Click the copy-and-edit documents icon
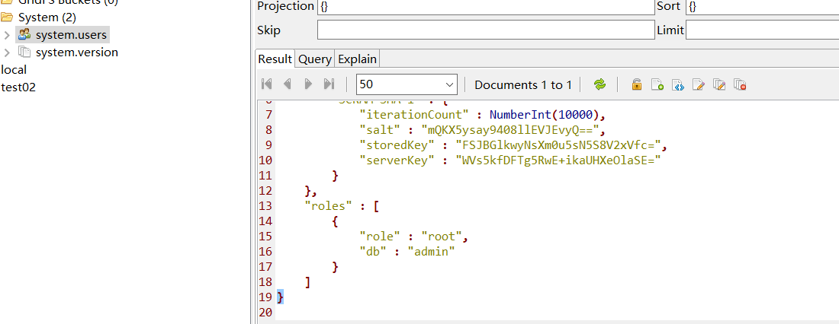The width and height of the screenshot is (839, 324). point(720,84)
